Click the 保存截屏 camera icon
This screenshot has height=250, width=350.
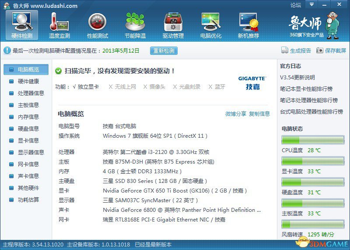[x=320, y=50]
